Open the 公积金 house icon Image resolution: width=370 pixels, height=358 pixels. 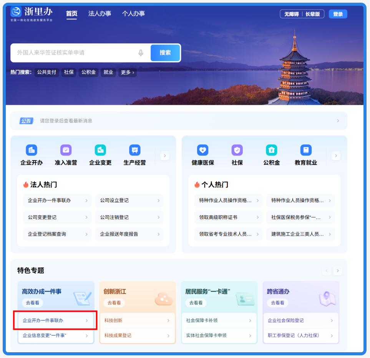(272, 150)
